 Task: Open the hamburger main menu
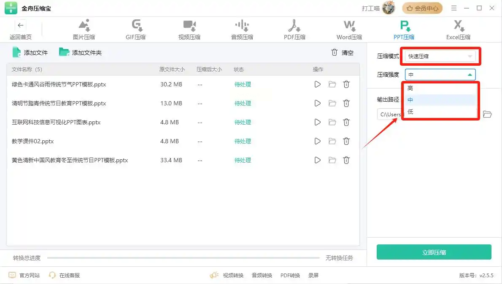pos(453,8)
